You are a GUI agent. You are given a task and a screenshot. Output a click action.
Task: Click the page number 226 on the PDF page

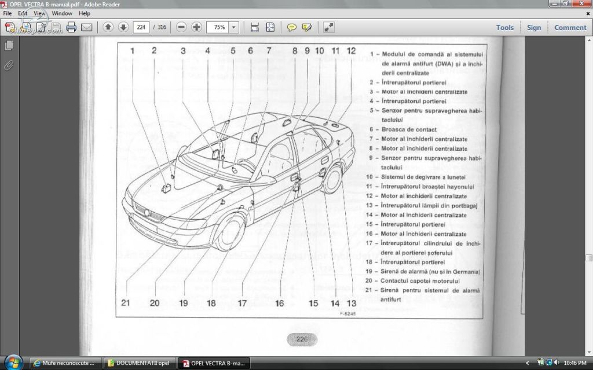point(302,339)
